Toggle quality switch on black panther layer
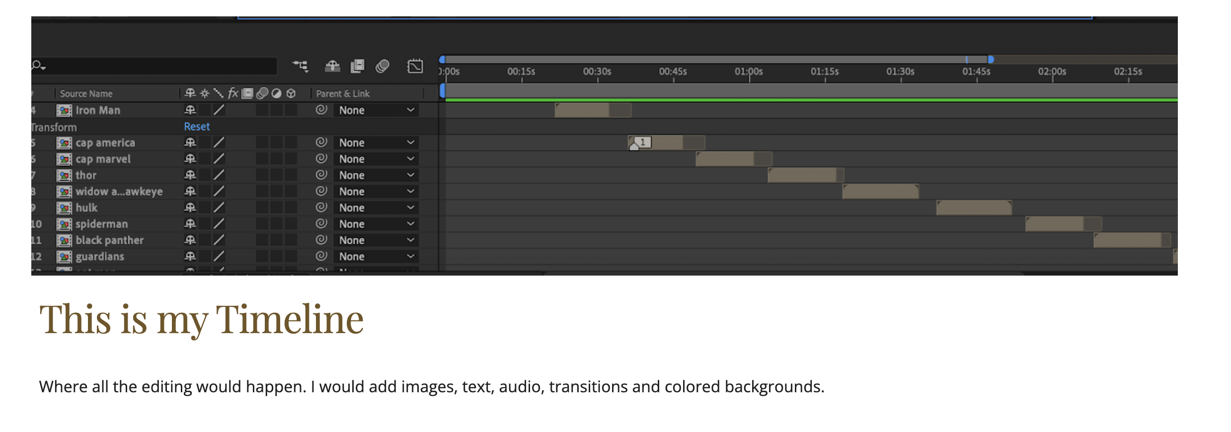Viewport: 1231px width, 432px height. (x=219, y=240)
